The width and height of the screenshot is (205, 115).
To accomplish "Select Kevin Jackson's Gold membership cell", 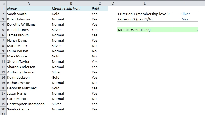I will point(71,77).
